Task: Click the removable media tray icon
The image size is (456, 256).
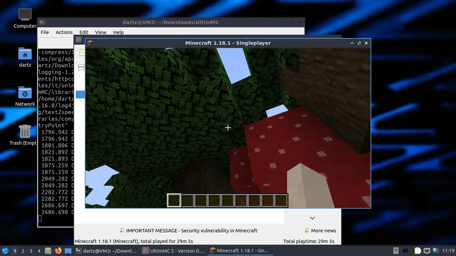Action: (396, 251)
